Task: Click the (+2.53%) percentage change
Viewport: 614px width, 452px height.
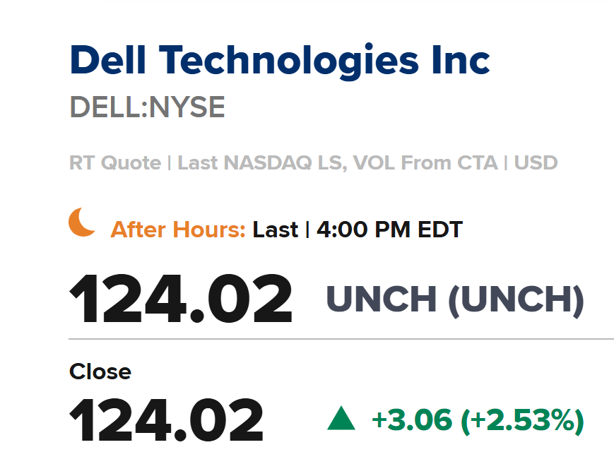Action: pos(523,421)
